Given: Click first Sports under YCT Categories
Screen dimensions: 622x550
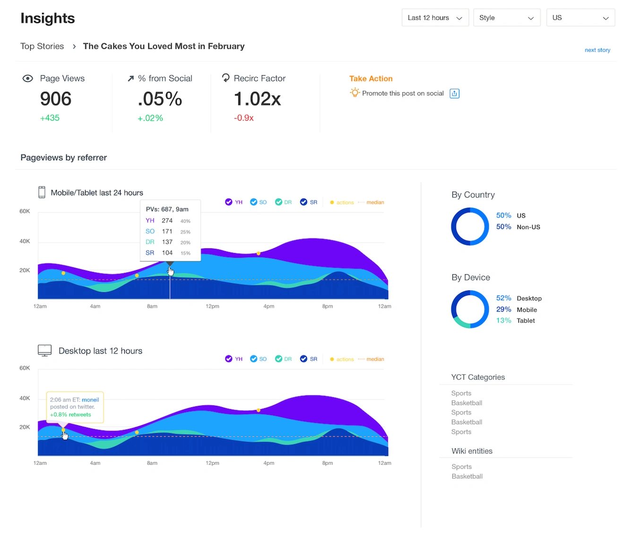Looking at the screenshot, I should click(x=461, y=393).
